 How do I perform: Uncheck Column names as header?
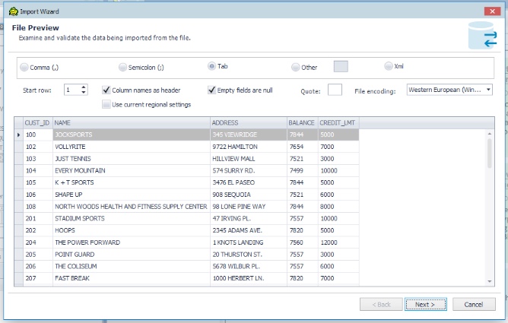click(x=106, y=90)
